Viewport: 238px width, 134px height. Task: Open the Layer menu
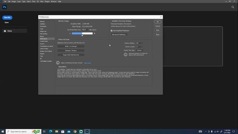click(19, 1)
